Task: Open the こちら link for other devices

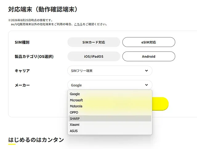Action: pos(78,24)
